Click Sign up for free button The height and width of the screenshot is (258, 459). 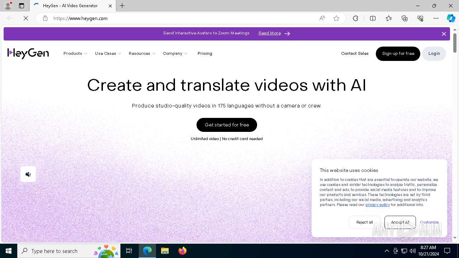pyautogui.click(x=398, y=54)
